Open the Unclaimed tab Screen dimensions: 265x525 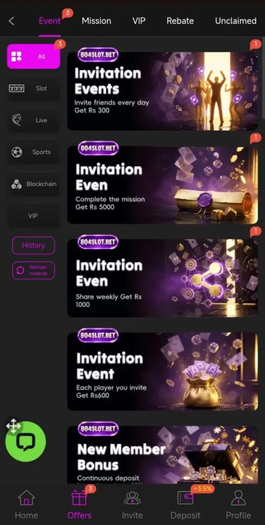(236, 21)
